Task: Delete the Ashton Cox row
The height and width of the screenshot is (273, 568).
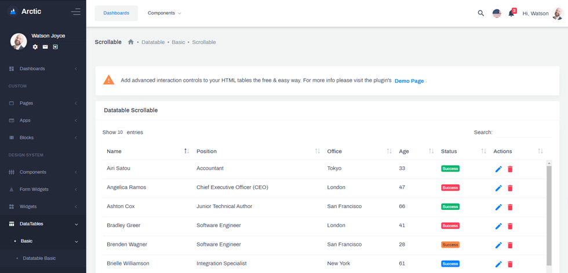Action: 510,207
